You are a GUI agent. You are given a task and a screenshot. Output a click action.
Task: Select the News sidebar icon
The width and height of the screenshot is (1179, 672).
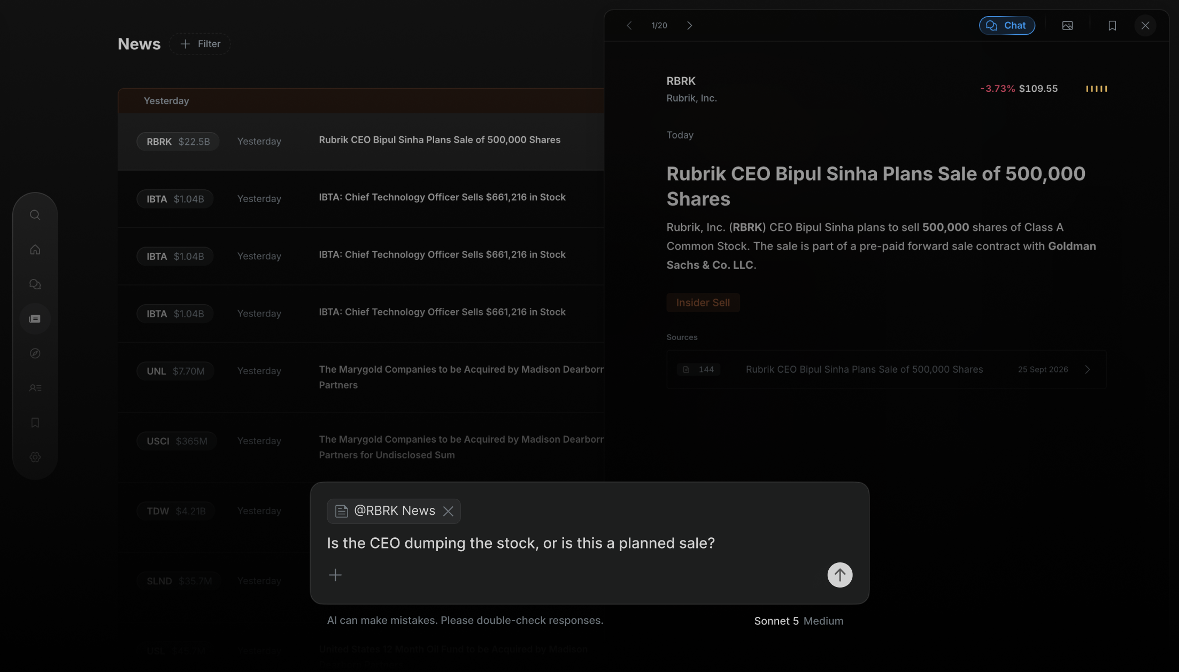pyautogui.click(x=35, y=319)
